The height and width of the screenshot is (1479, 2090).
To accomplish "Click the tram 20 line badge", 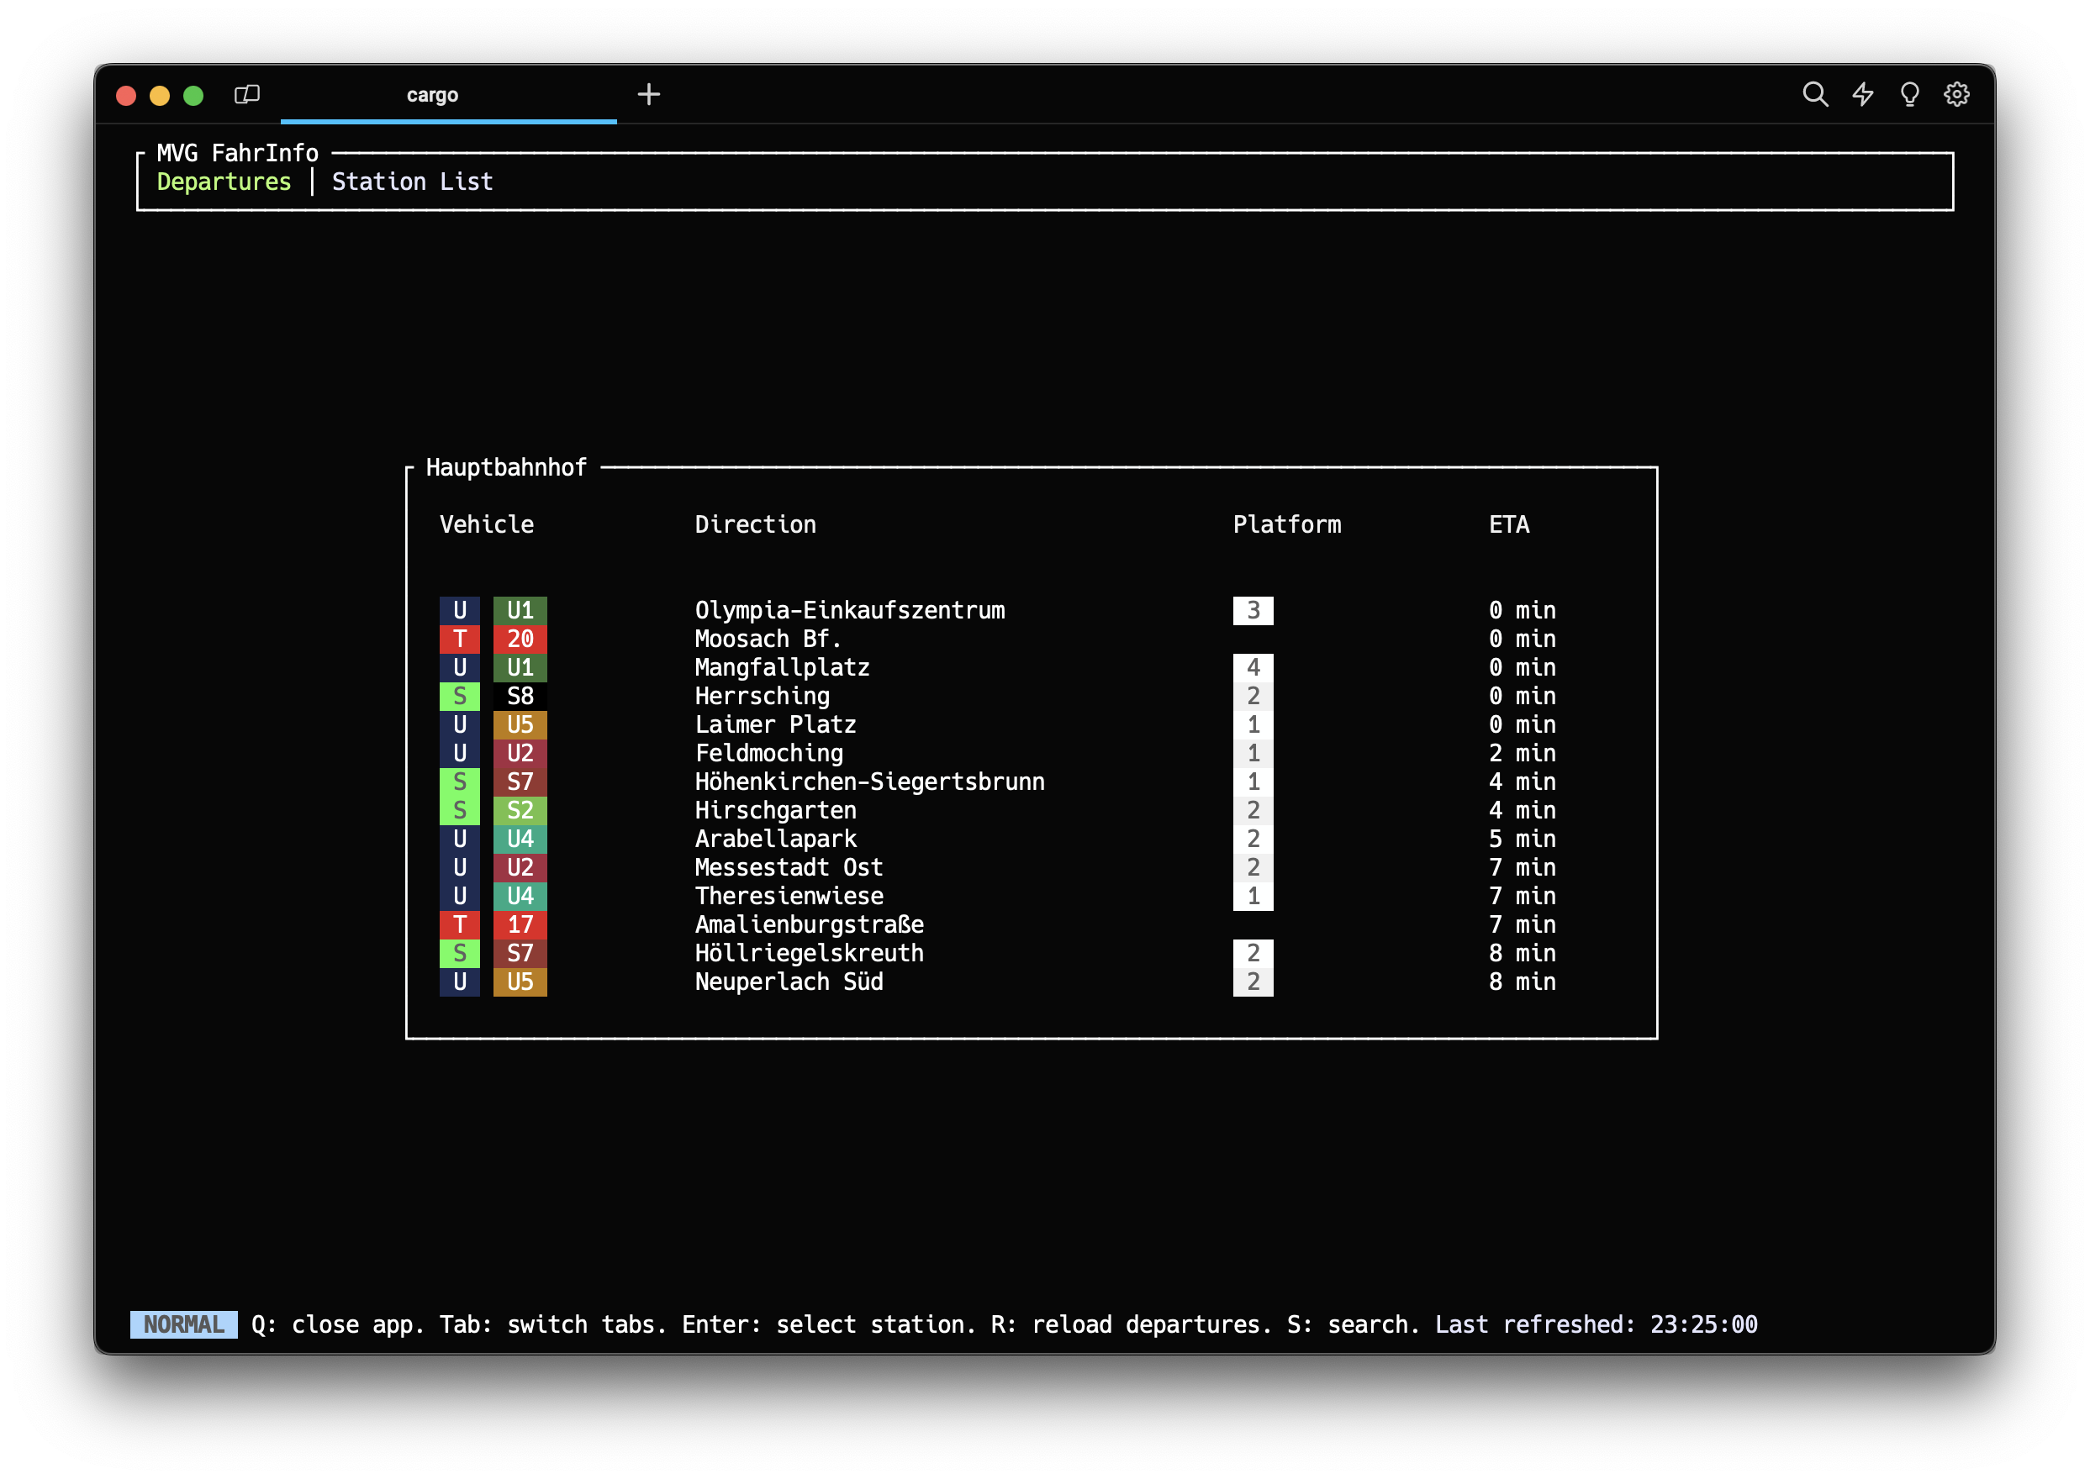I will pyautogui.click(x=520, y=639).
